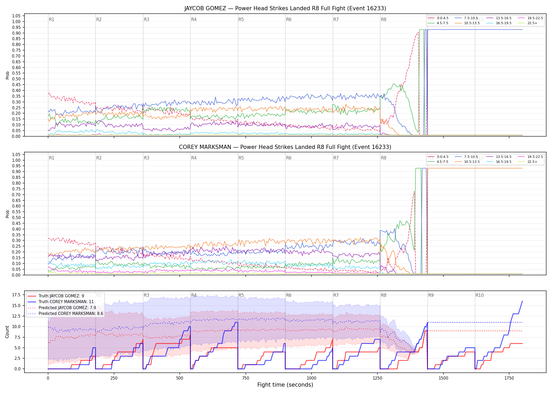Image resolution: width=552 pixels, height=394 pixels.
Task: Click the R6 round marker in Marksman chart
Action: click(289, 158)
